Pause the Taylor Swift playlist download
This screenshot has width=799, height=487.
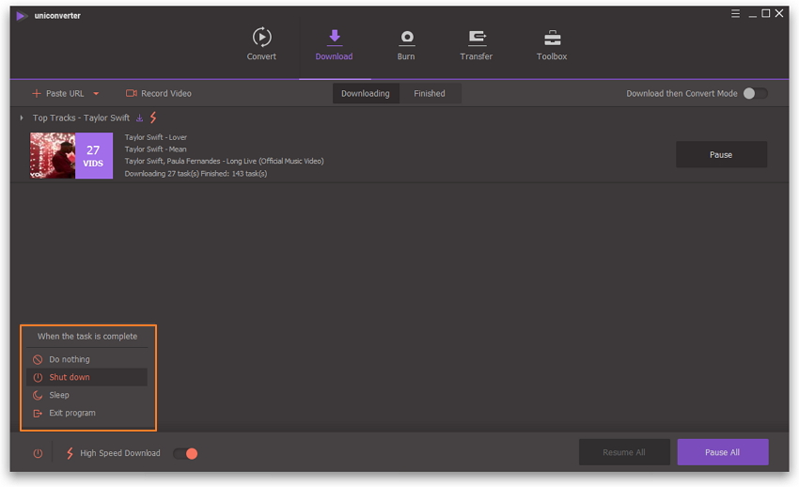point(721,155)
